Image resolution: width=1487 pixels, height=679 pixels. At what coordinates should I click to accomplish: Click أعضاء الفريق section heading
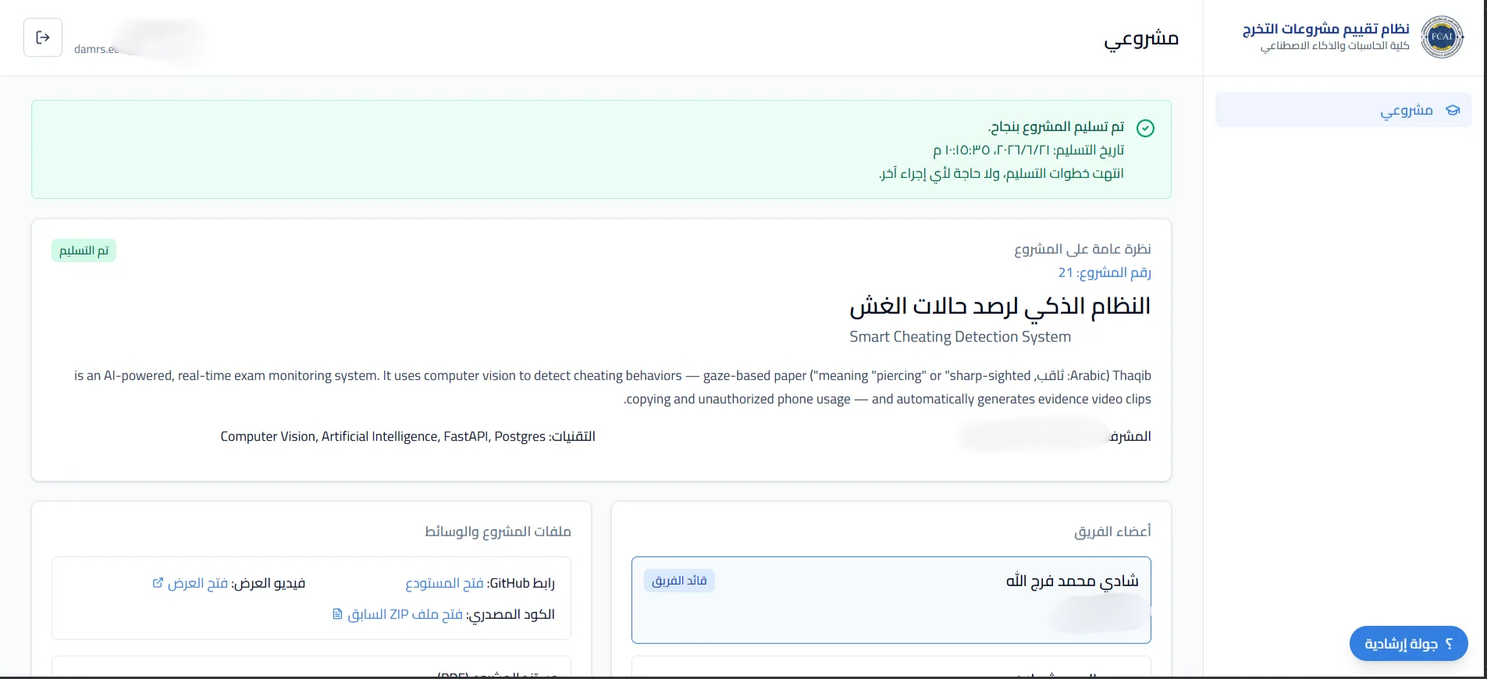1112,531
